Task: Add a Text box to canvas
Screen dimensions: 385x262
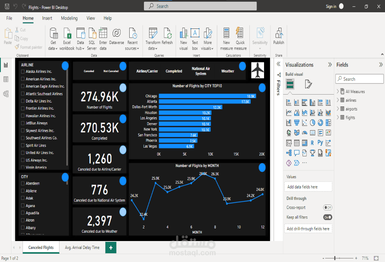Action: click(195, 39)
